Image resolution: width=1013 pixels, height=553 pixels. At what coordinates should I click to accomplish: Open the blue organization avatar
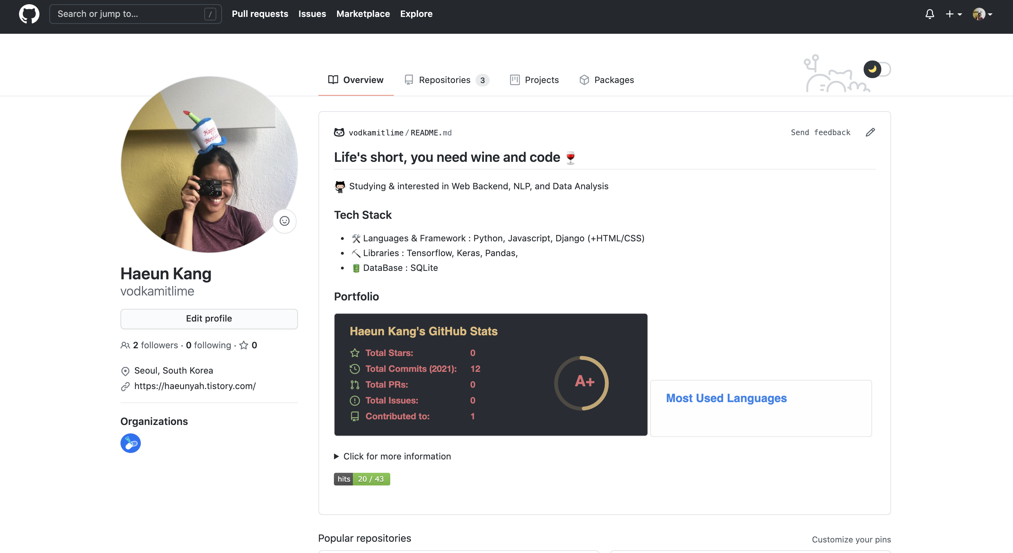pos(131,443)
